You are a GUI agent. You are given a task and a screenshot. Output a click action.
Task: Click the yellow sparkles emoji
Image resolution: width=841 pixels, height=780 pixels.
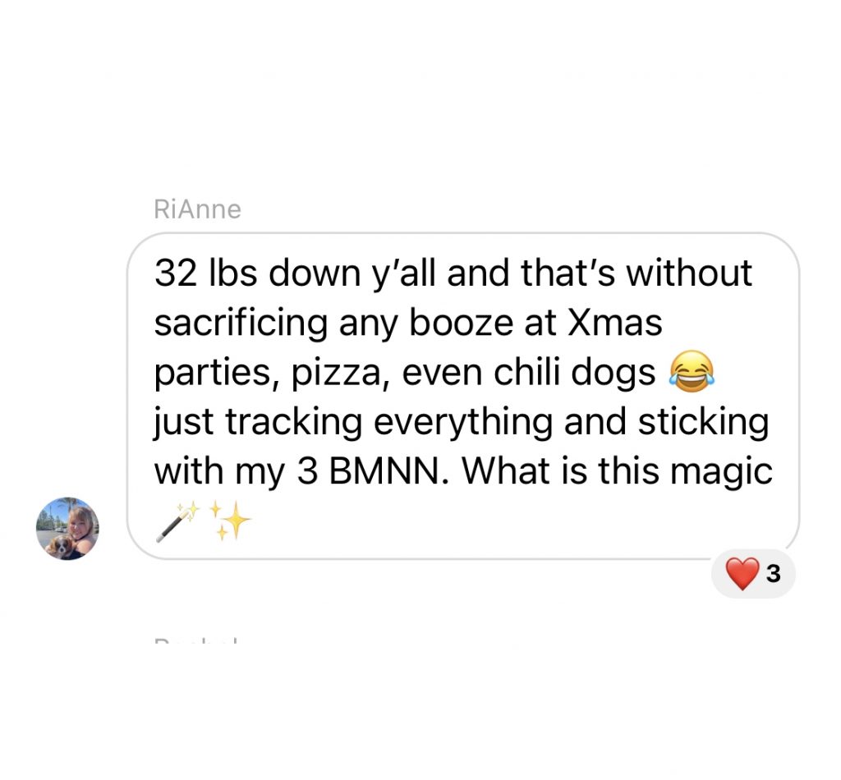pyautogui.click(x=230, y=520)
